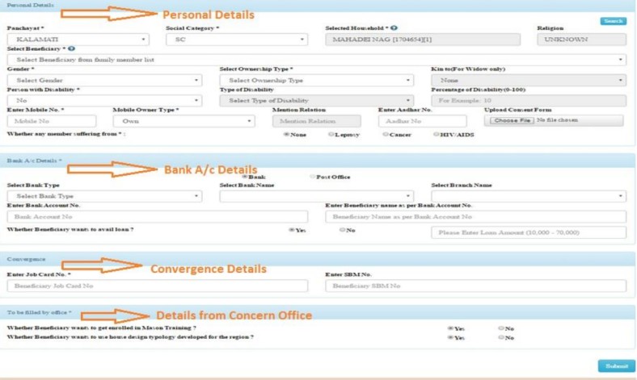The height and width of the screenshot is (380, 637).
Task: Select the Cancer radio option
Action: coord(385,135)
